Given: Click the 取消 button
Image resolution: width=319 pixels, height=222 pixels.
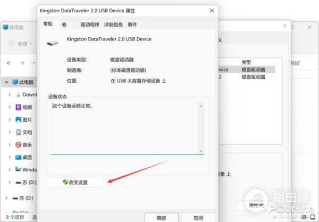Looking at the screenshot, I should click(x=198, y=218).
